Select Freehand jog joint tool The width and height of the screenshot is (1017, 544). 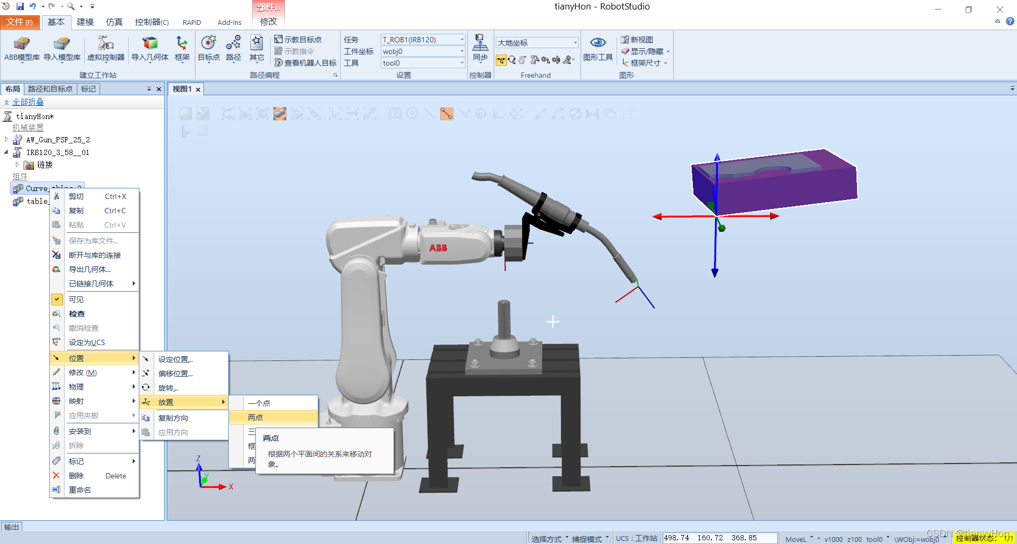pos(535,60)
